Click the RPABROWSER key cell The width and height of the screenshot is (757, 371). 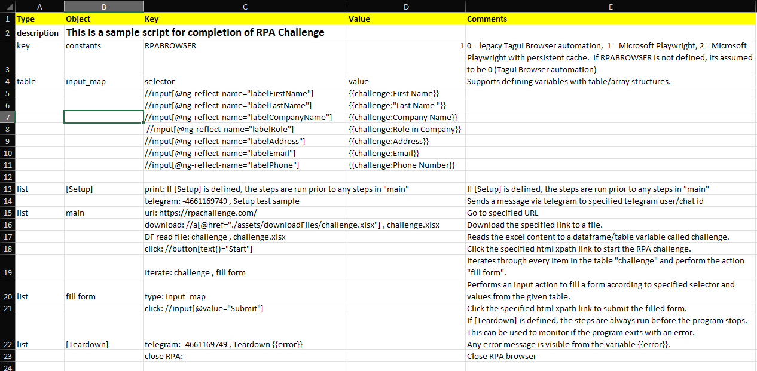coord(245,46)
